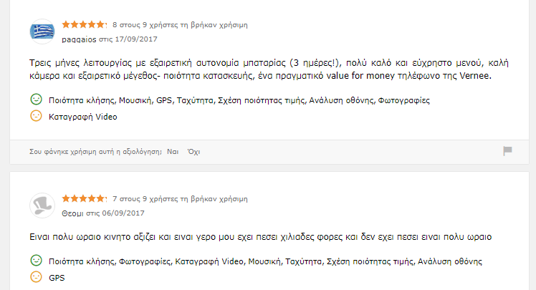Click the '8 στους 9 χρήστες' helpful count
536x290 pixels.
[x=180, y=24]
